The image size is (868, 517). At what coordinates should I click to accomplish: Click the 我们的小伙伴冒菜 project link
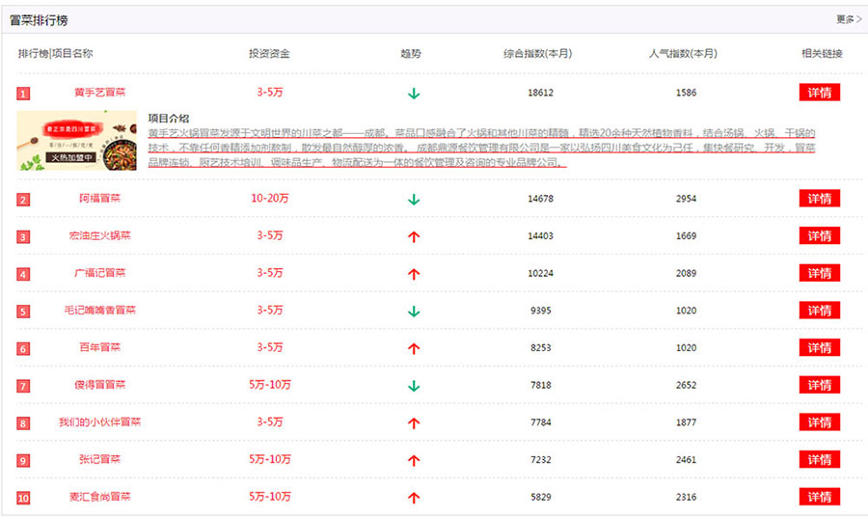click(99, 422)
